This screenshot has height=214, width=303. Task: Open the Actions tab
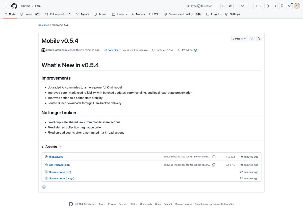coord(100,14)
